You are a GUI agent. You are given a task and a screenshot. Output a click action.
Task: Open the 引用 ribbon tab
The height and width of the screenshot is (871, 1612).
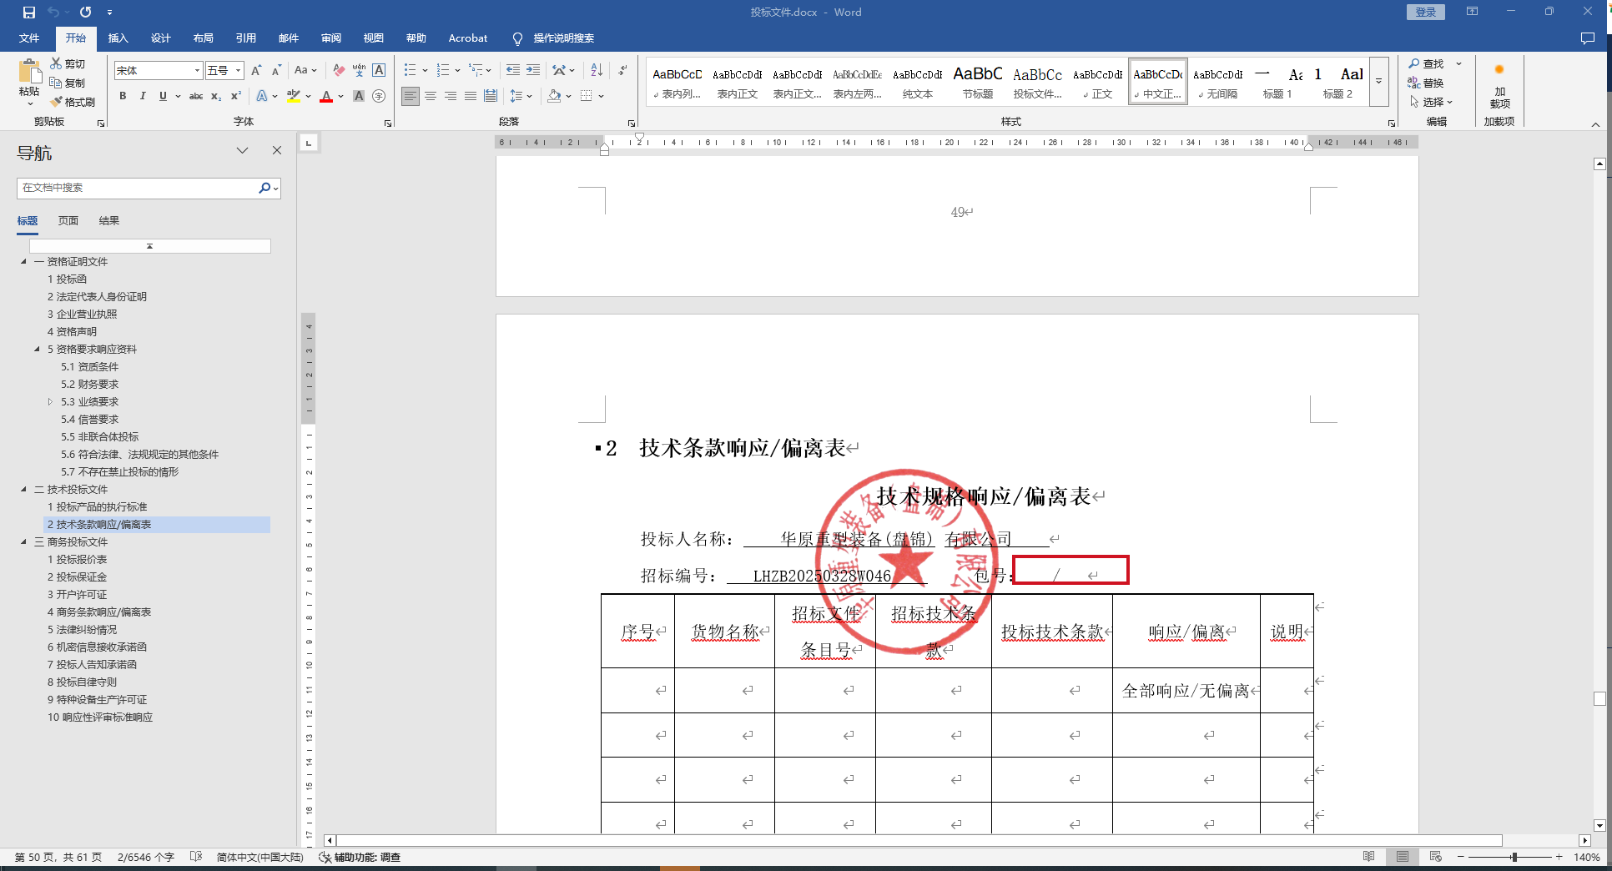point(245,38)
